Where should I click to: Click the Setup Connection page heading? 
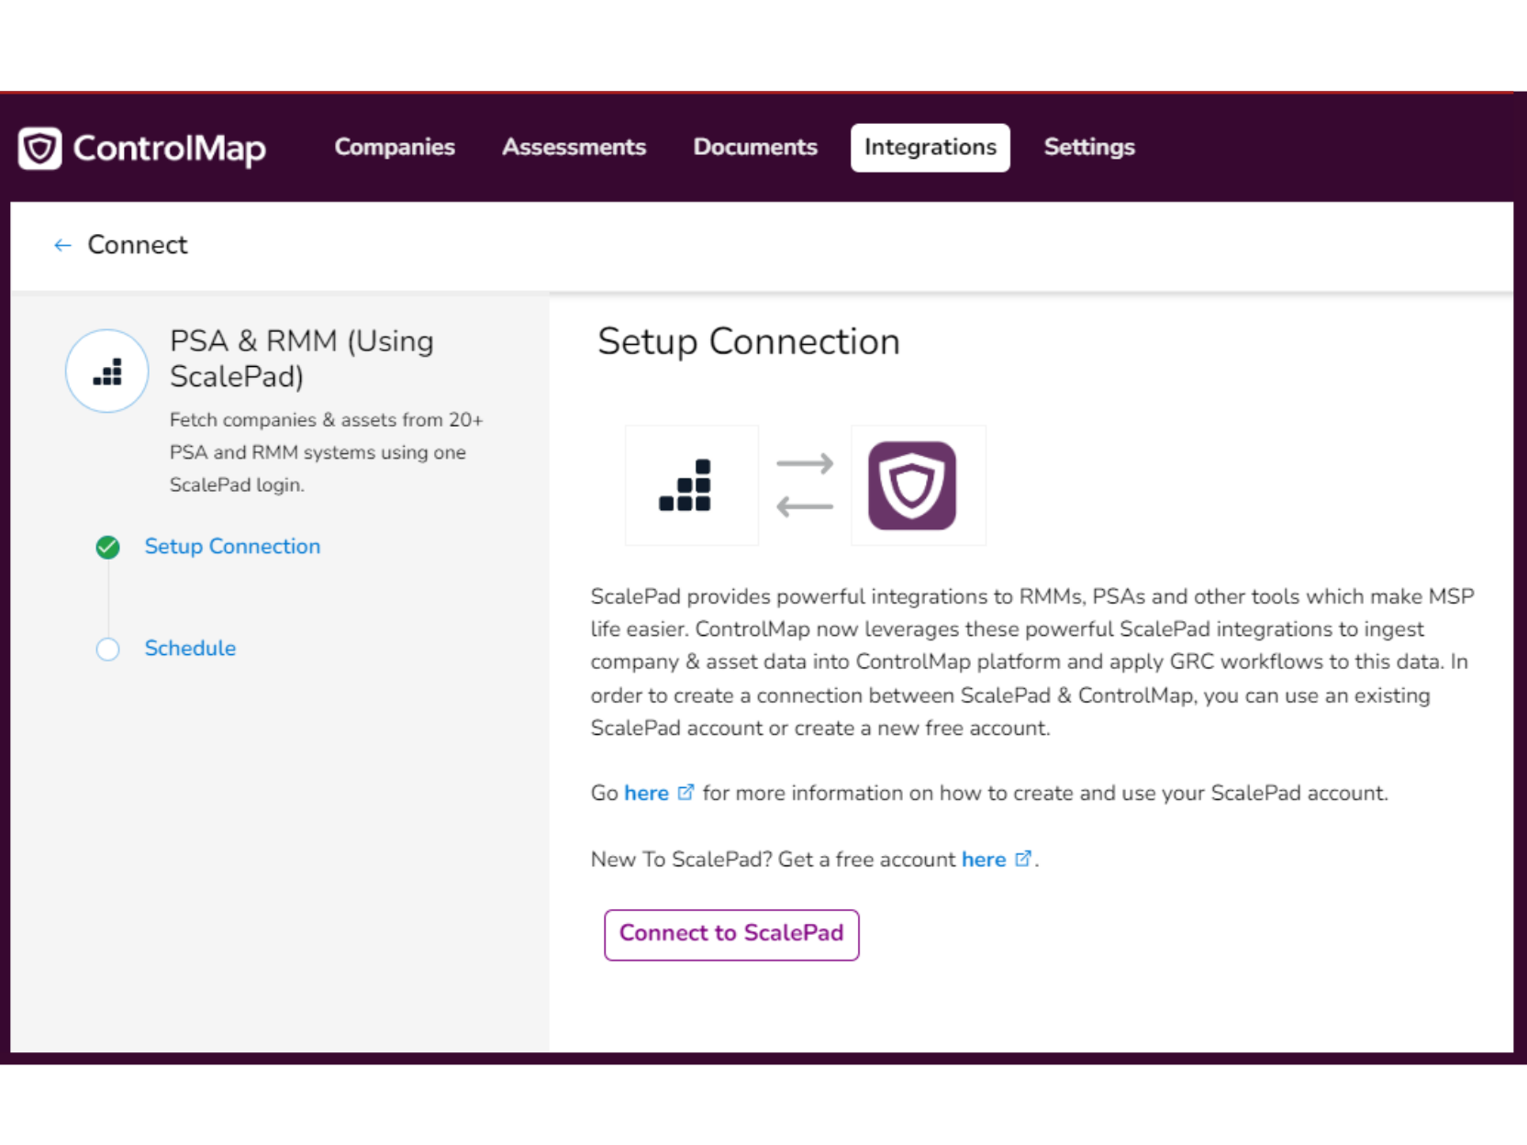point(748,341)
